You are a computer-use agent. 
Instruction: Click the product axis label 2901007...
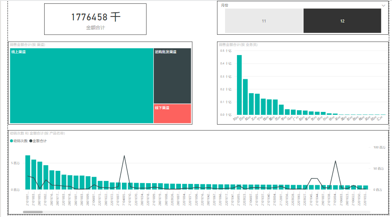click(323, 198)
